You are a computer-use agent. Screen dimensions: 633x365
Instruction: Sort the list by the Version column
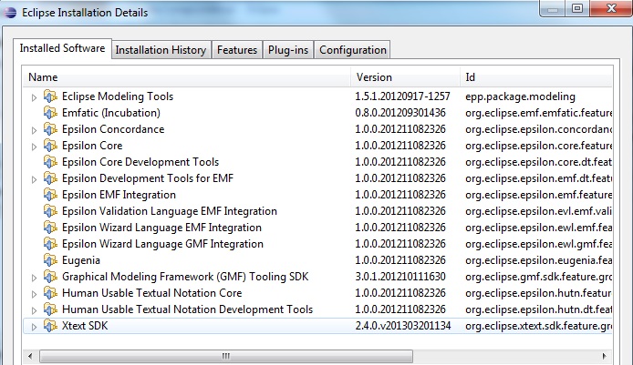pos(406,77)
